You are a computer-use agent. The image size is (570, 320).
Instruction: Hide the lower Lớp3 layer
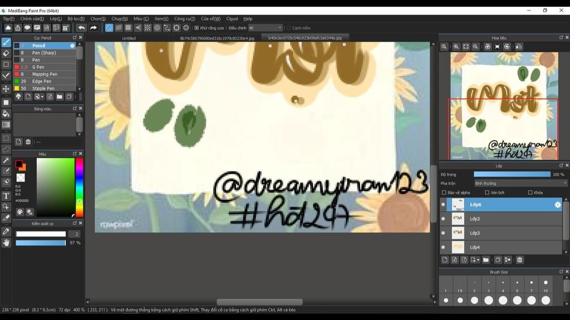pos(443,233)
